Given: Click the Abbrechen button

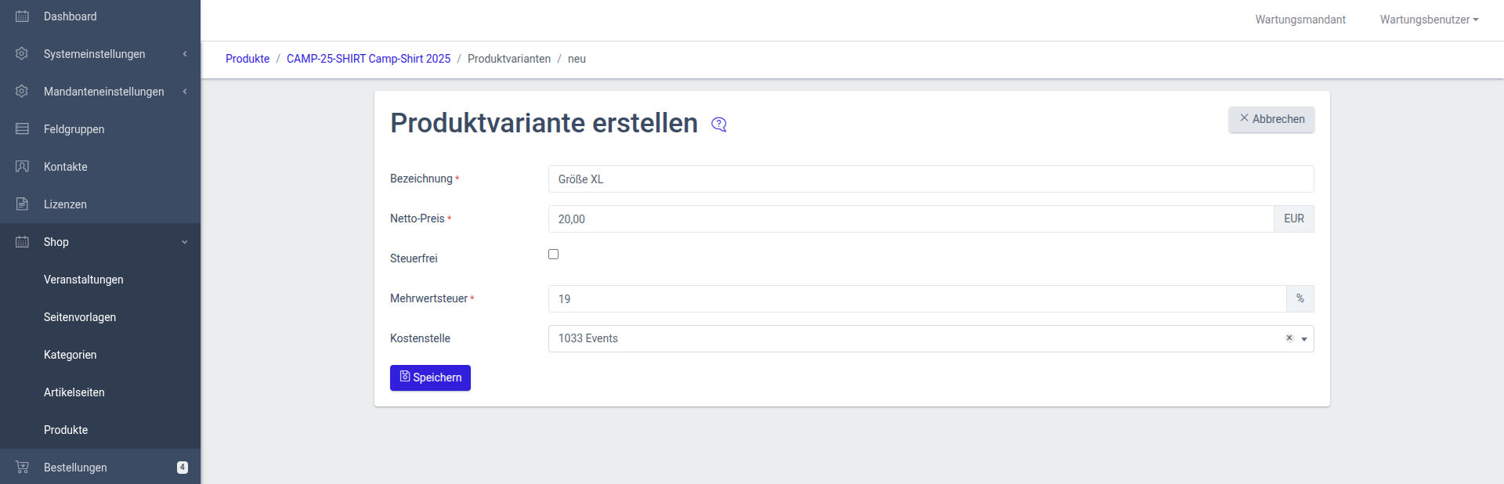Looking at the screenshot, I should 1271,119.
